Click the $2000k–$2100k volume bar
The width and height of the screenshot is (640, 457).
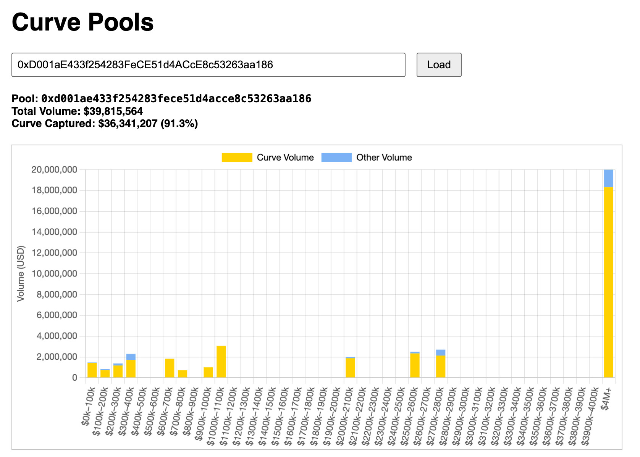pos(350,367)
